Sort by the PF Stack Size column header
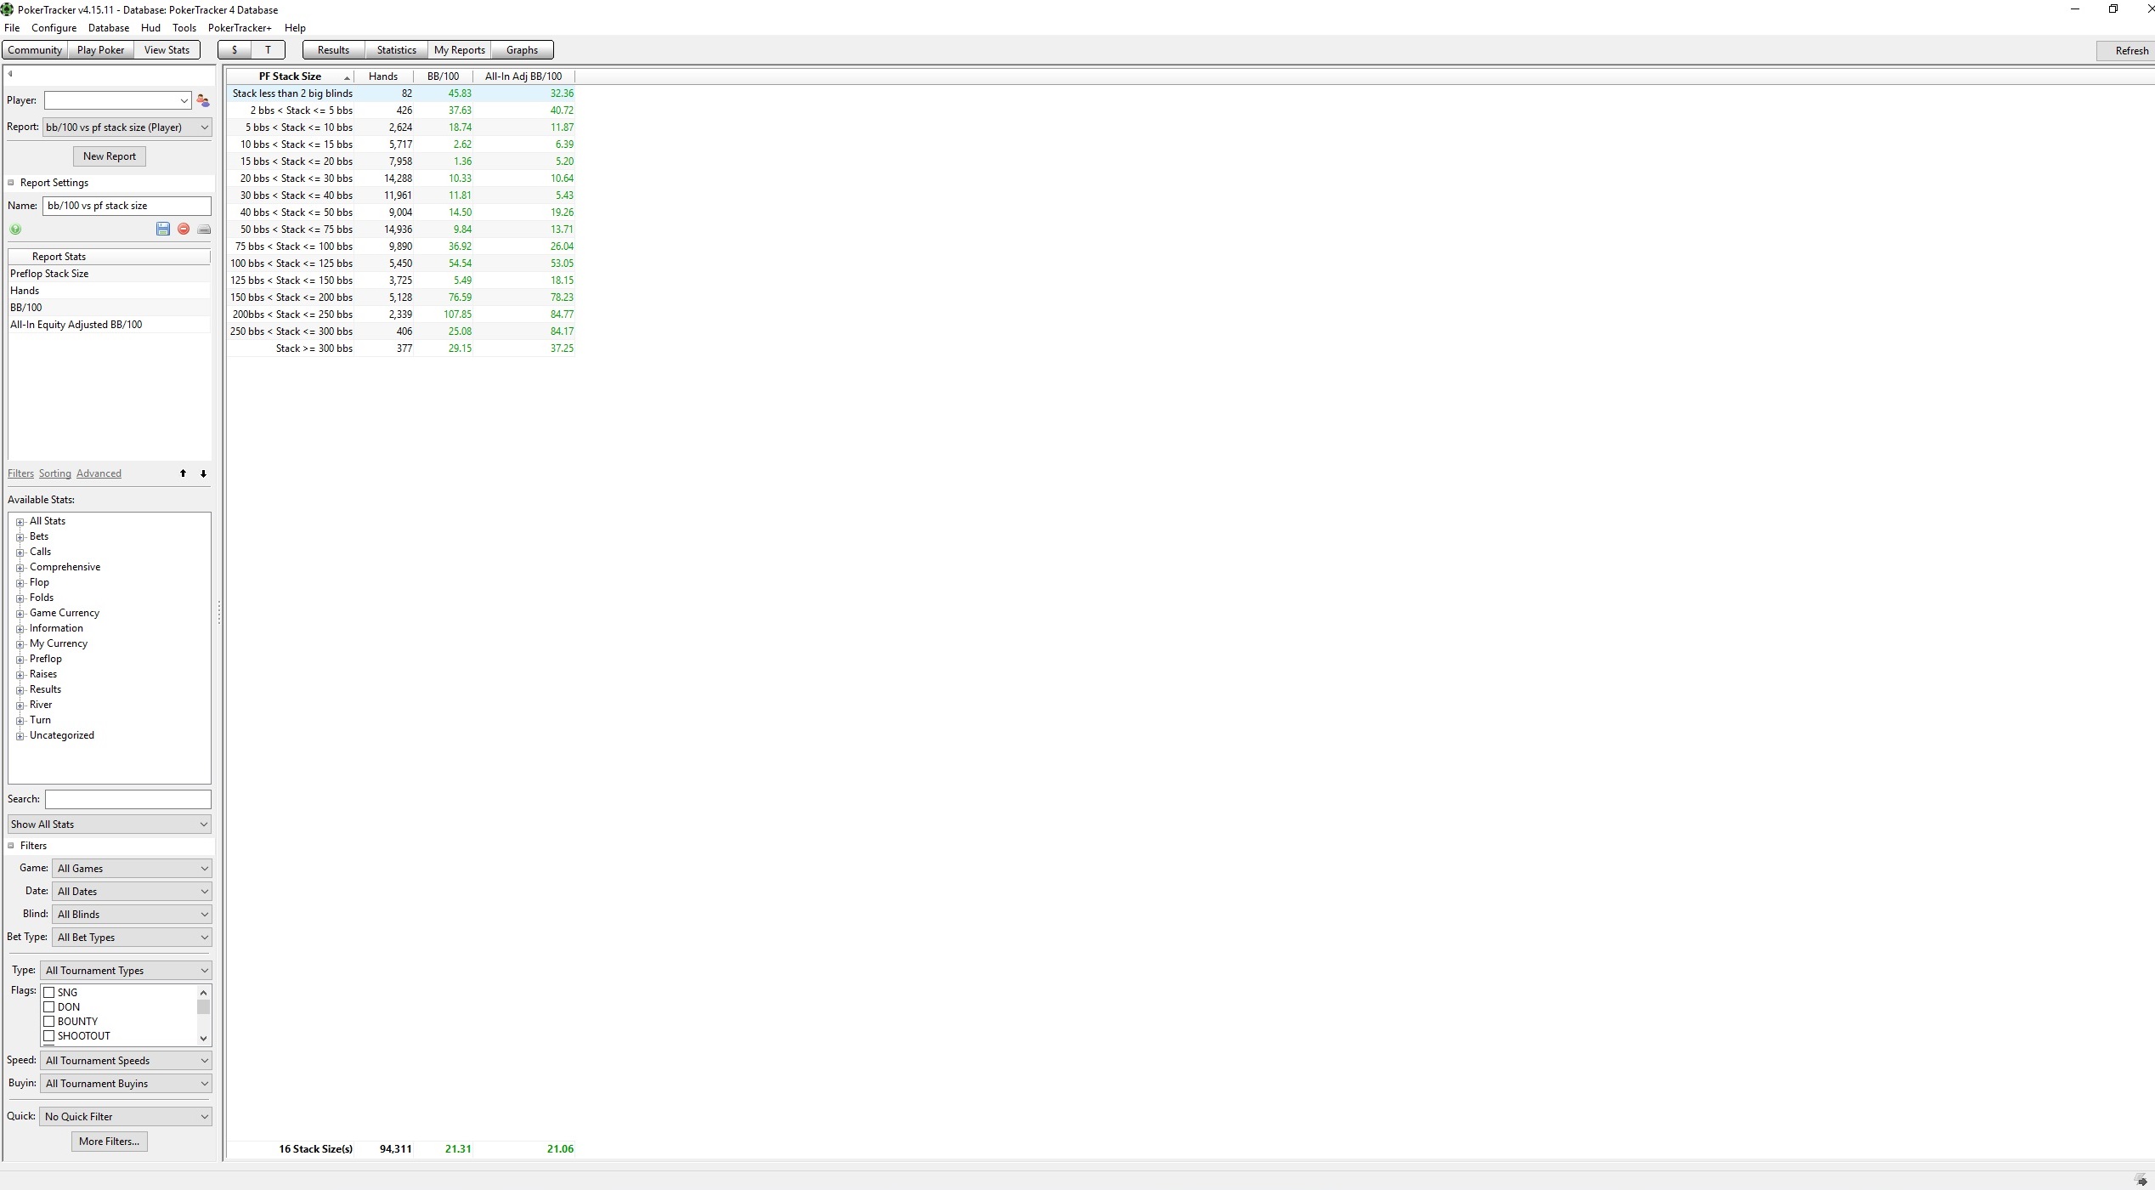The image size is (2155, 1190). 290,76
